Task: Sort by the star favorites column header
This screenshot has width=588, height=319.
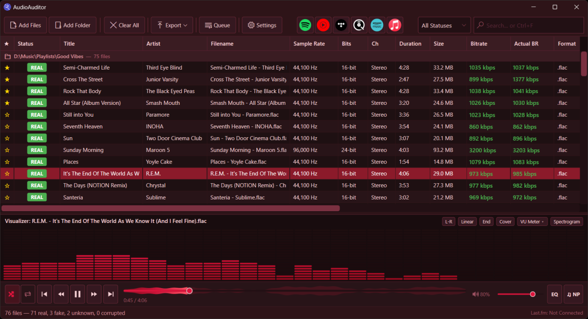Action: 7,44
